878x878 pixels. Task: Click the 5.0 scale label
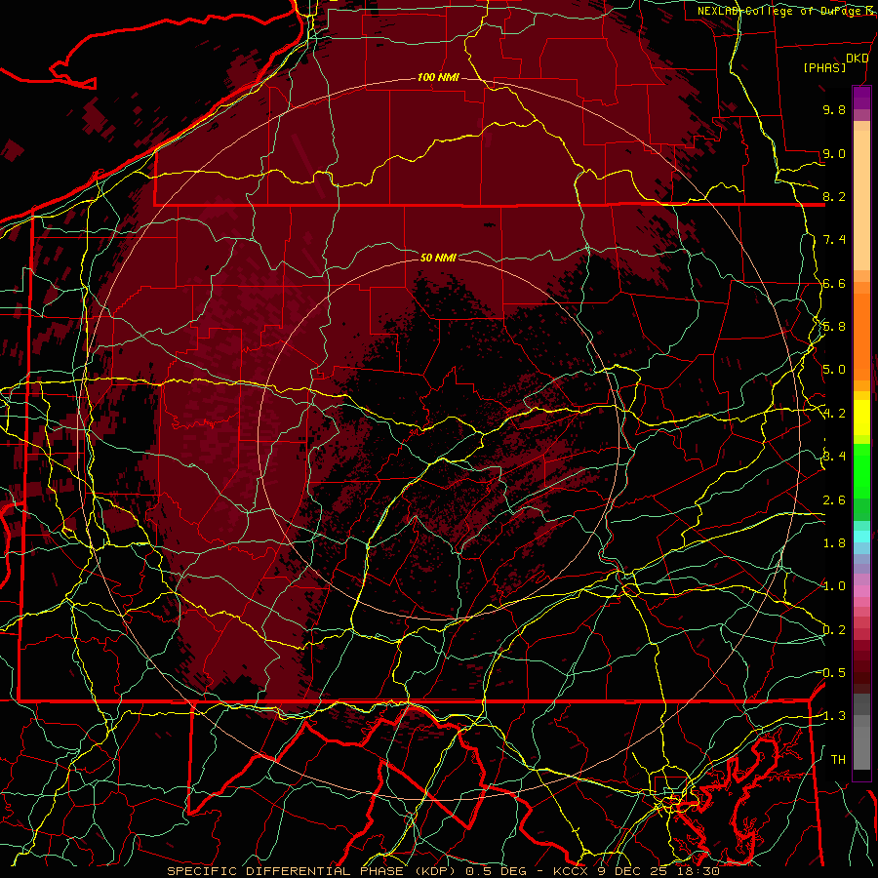(834, 370)
